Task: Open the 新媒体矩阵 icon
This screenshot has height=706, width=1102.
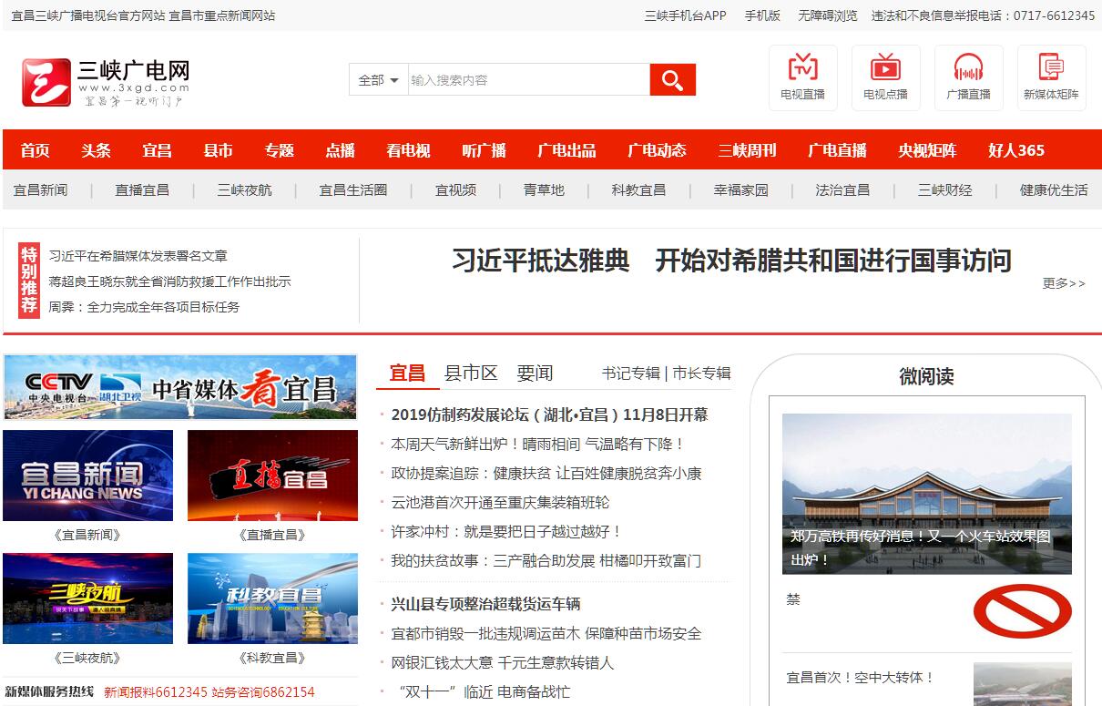Action: coord(1051,70)
